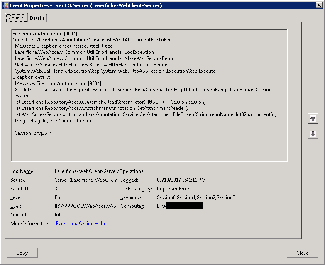Click the System.Web.CallHandlerExecutionStep line

tap(115, 71)
